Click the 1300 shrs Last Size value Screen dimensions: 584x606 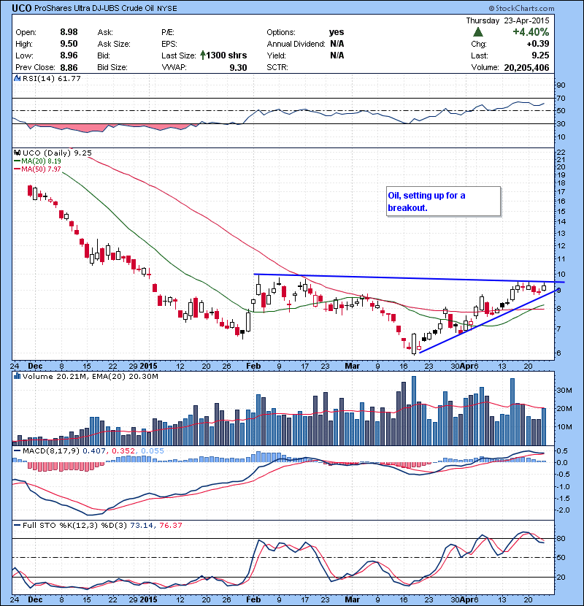click(226, 55)
